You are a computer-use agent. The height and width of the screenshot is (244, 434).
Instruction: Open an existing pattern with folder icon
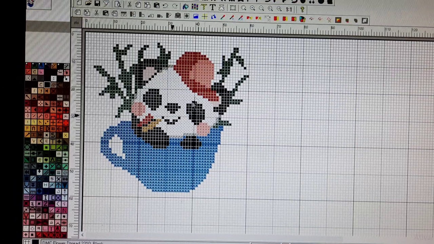click(88, 3)
